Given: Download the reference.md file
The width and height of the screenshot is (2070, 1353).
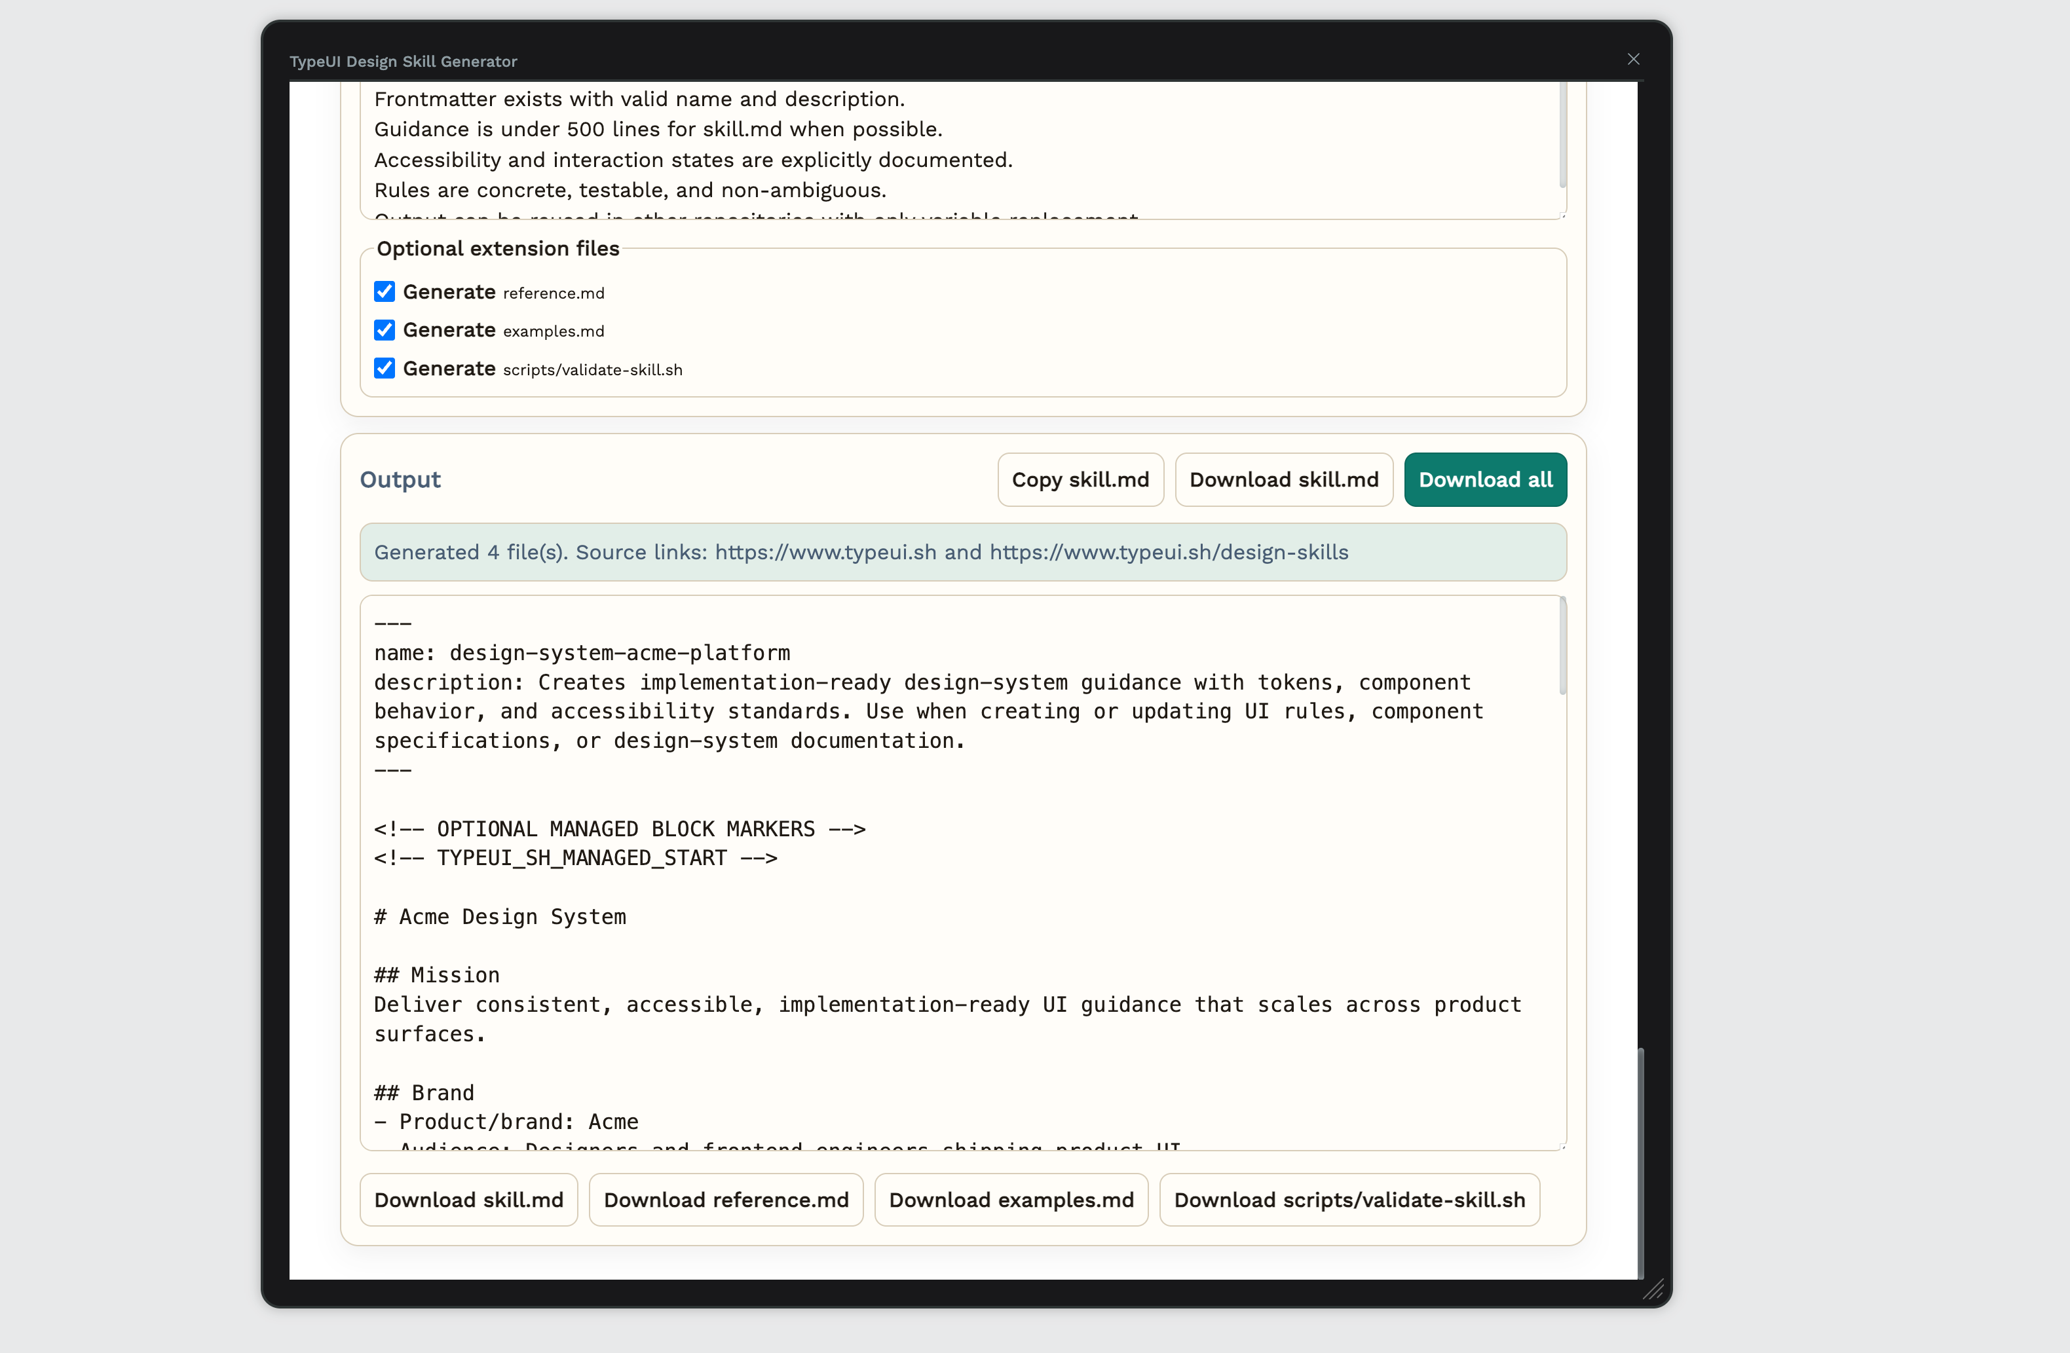Looking at the screenshot, I should (725, 1200).
